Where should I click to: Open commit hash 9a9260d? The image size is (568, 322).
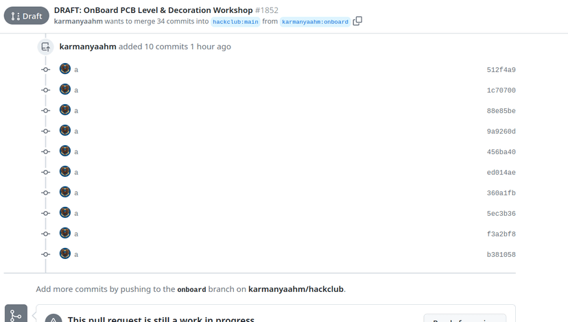pos(501,132)
